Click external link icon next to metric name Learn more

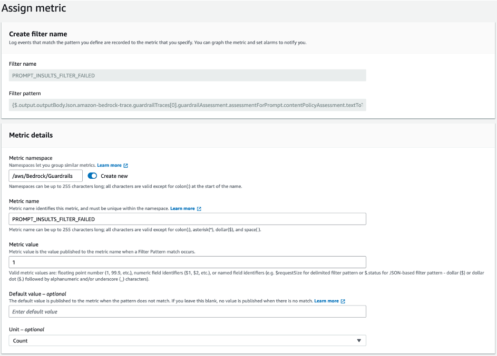tap(199, 209)
